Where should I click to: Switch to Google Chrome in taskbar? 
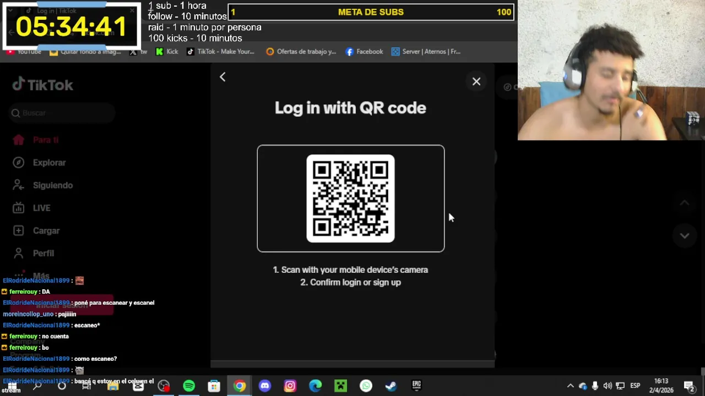tap(239, 386)
